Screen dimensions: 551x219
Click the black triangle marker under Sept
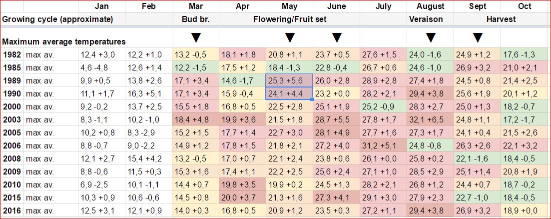tap(477, 37)
